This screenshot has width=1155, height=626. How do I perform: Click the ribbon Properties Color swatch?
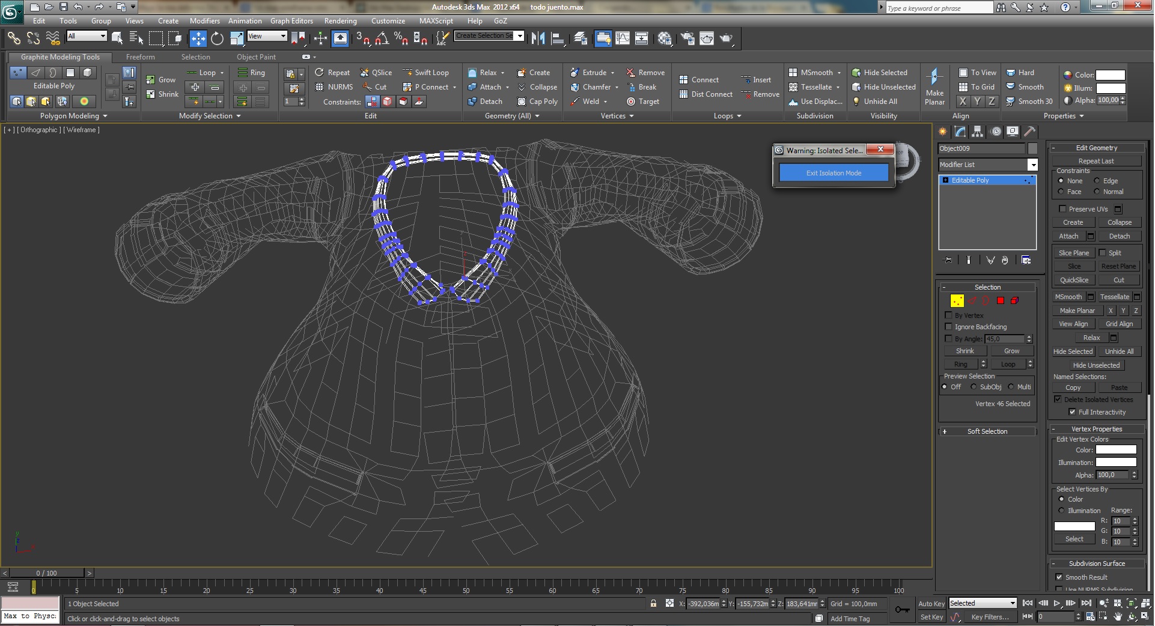(1110, 75)
